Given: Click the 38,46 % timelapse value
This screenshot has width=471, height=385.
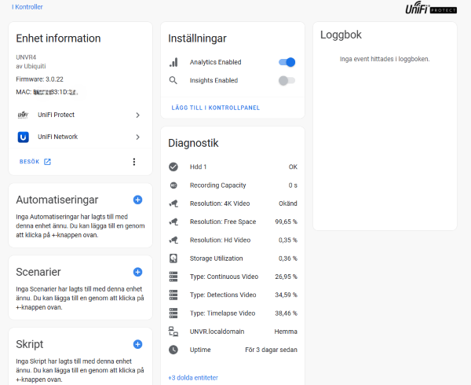Looking at the screenshot, I should [286, 313].
